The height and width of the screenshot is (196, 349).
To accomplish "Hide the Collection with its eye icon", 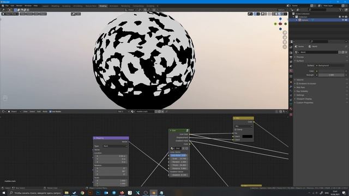I will tap(343, 17).
